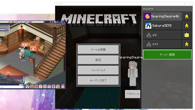Screen dimensions: 195x110
Task: Open 設定 settings in Minecraft menu
Action: 98,60
